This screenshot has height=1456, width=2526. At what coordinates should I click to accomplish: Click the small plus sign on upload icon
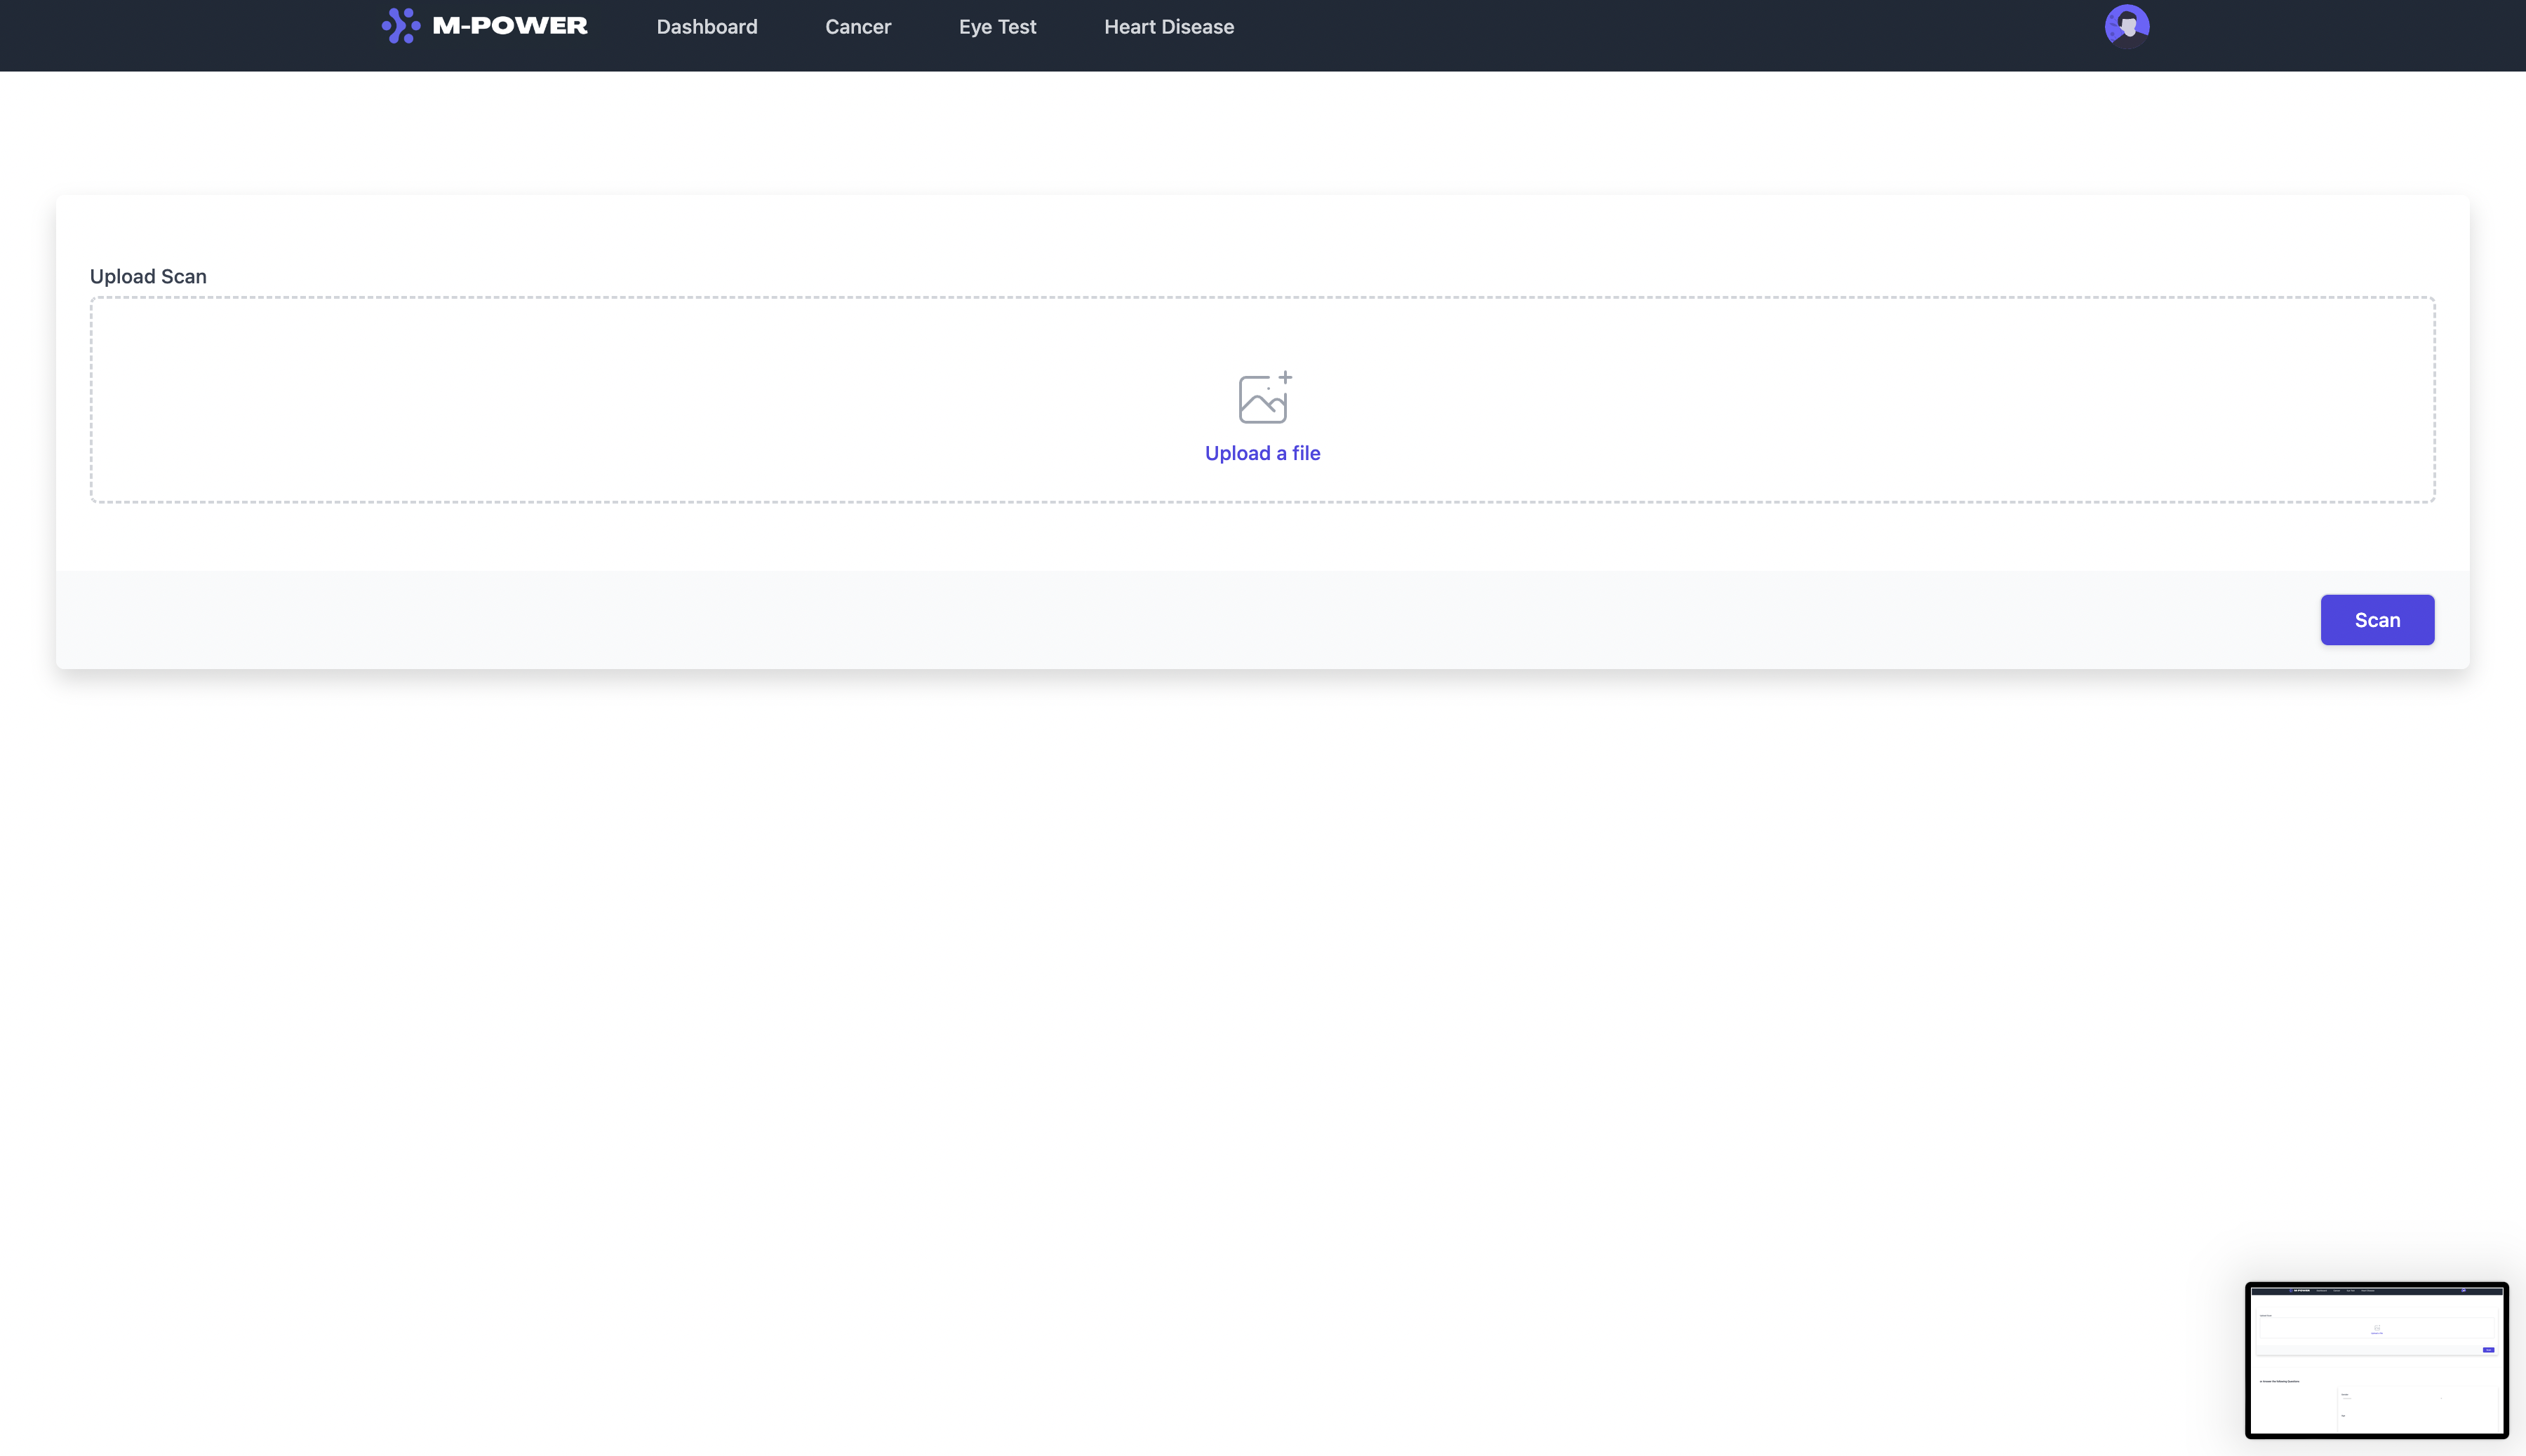click(x=1285, y=377)
